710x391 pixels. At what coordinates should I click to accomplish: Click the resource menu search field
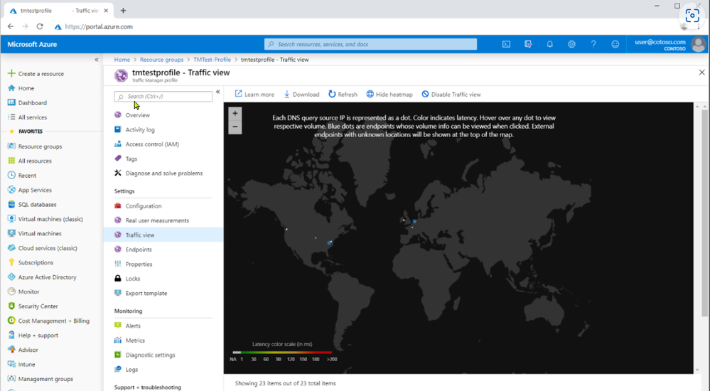[163, 97]
